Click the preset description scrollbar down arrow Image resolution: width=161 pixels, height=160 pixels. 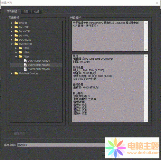[146, 49]
